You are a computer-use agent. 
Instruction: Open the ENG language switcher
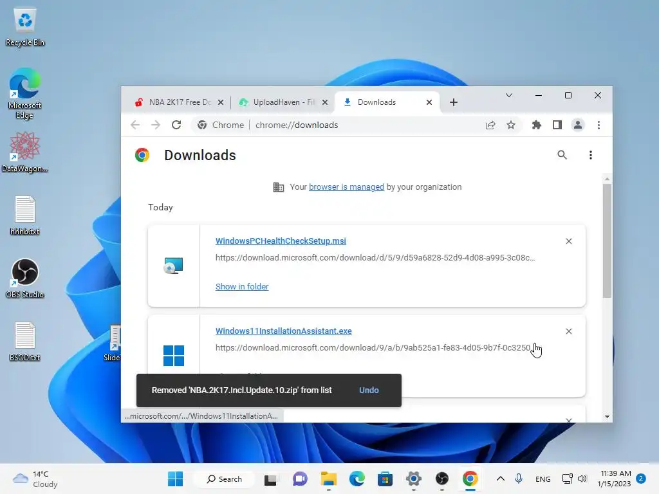[543, 479]
